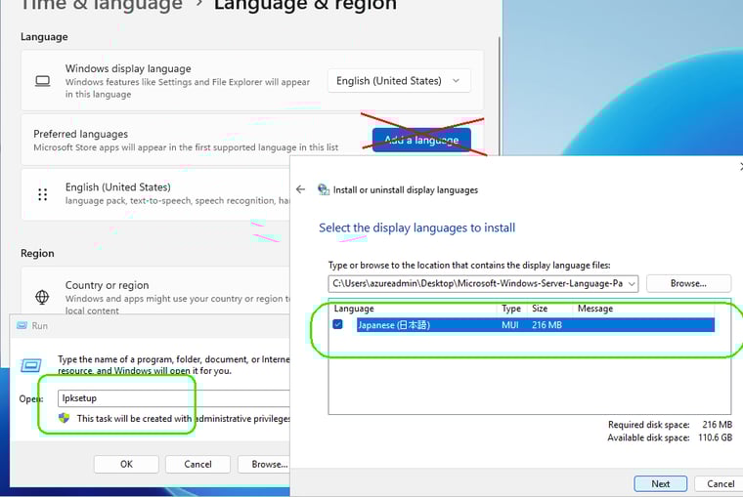This screenshot has width=743, height=497.
Task: Open the Windows display language dropdown
Action: pyautogui.click(x=399, y=81)
